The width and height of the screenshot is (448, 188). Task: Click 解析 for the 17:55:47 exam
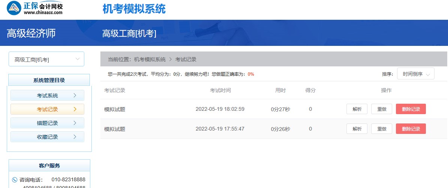[357, 129]
